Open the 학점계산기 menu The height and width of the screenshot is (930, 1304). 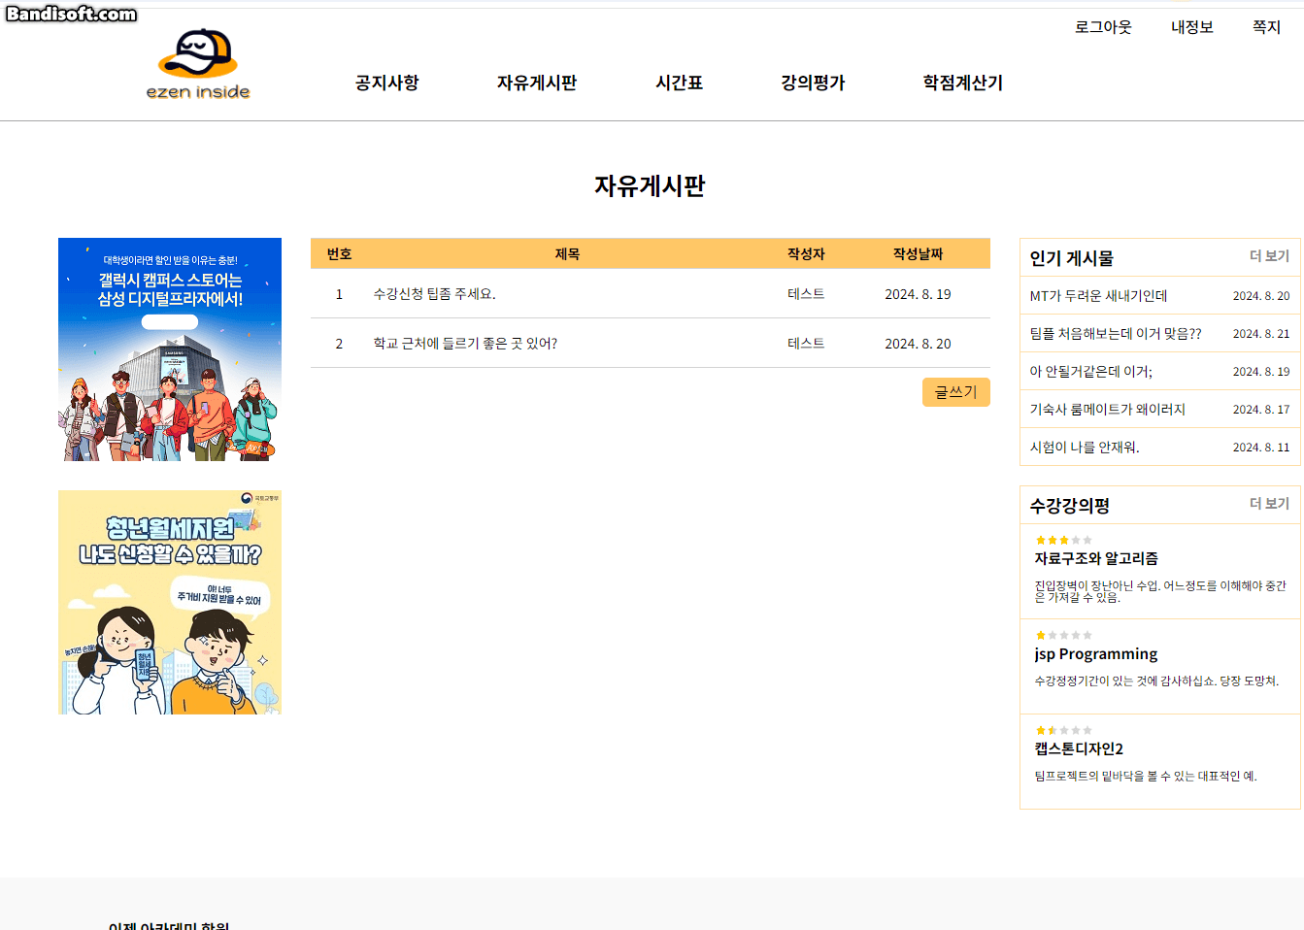(x=963, y=83)
